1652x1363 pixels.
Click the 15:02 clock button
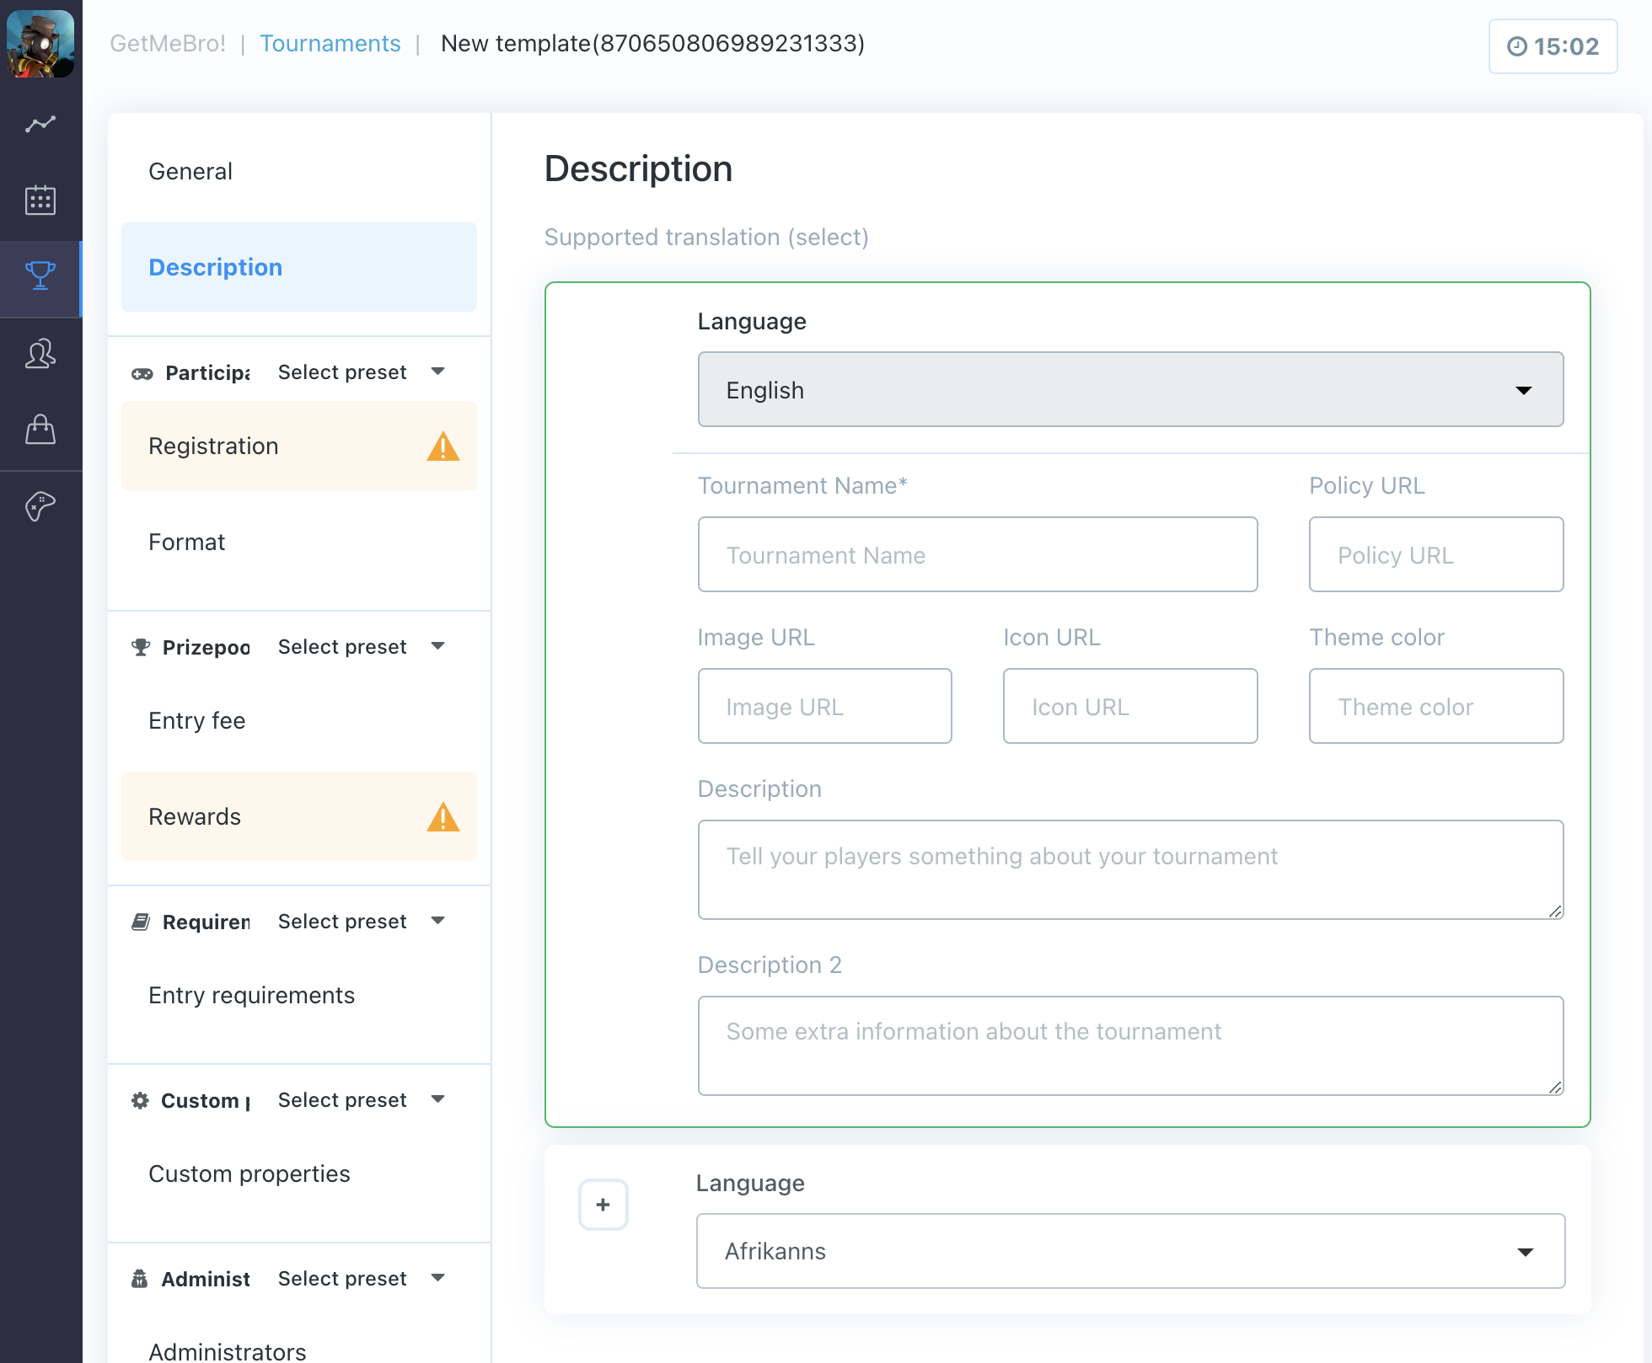(1552, 46)
